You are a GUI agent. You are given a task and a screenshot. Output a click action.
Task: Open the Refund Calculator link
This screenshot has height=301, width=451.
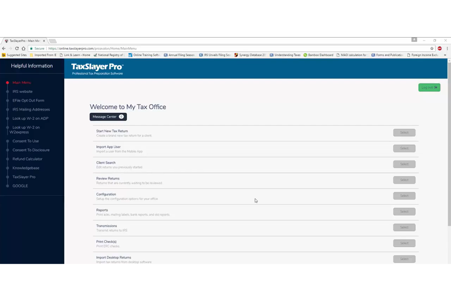click(27, 159)
